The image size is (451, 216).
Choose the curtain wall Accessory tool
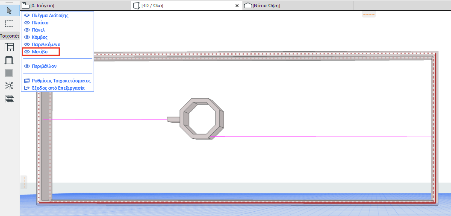pos(9,99)
